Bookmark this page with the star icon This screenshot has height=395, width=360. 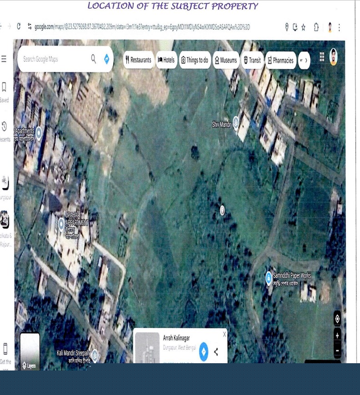tap(303, 27)
